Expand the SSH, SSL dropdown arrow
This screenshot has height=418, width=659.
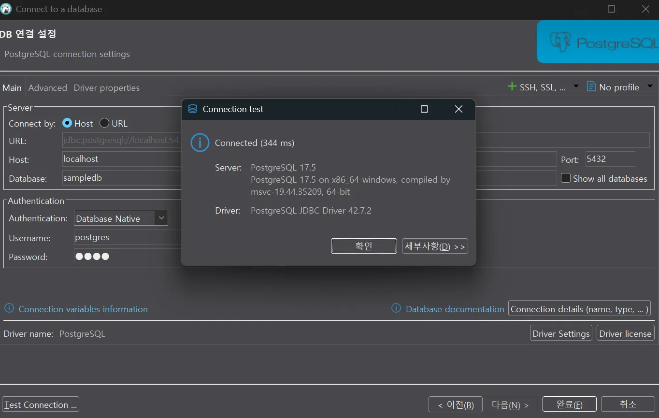pos(576,86)
